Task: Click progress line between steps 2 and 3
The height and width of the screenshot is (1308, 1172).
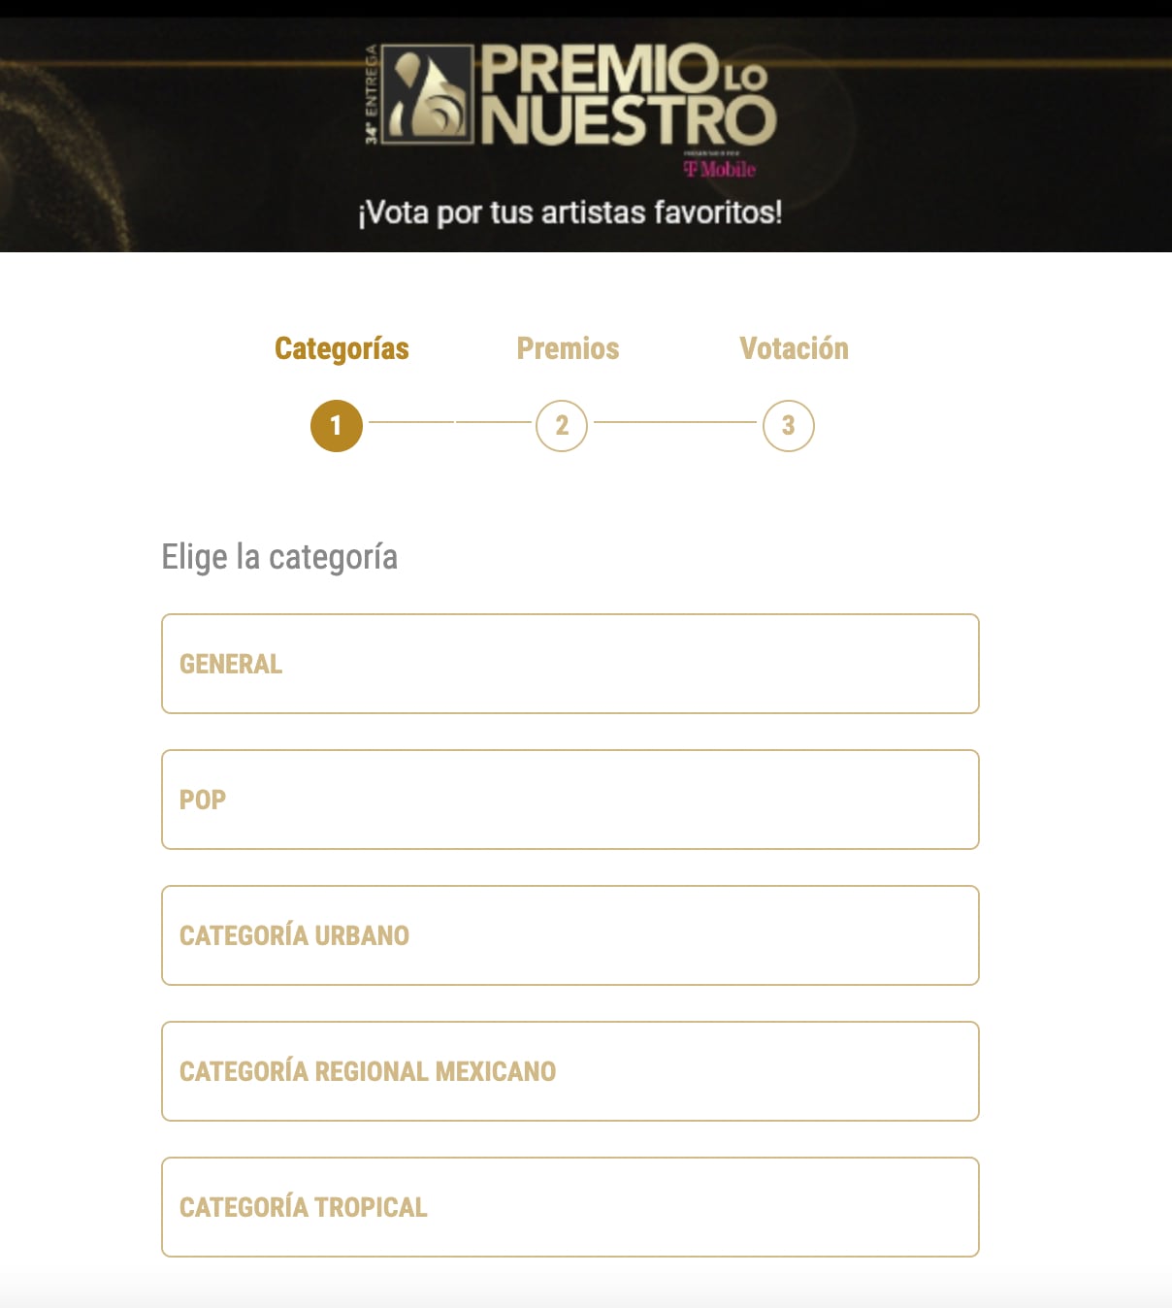Action: 674,422
